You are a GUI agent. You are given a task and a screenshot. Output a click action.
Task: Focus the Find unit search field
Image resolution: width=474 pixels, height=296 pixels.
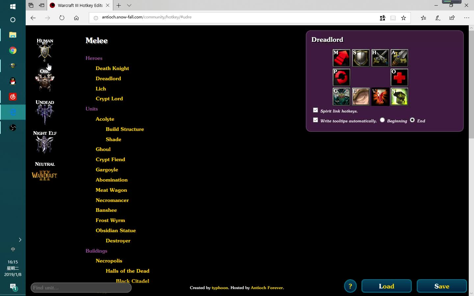(81, 288)
